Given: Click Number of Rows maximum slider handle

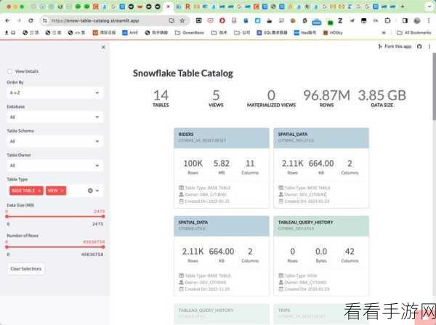Looking at the screenshot, I should point(103,246).
